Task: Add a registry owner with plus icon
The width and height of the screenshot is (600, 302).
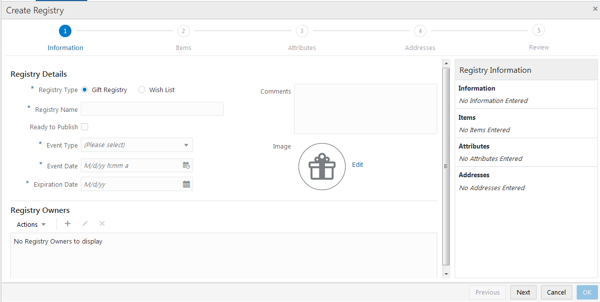Action: [68, 224]
